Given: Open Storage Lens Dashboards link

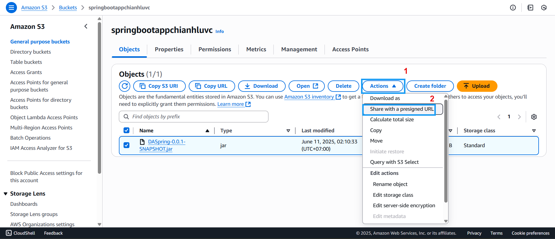Looking at the screenshot, I should 24,204.
